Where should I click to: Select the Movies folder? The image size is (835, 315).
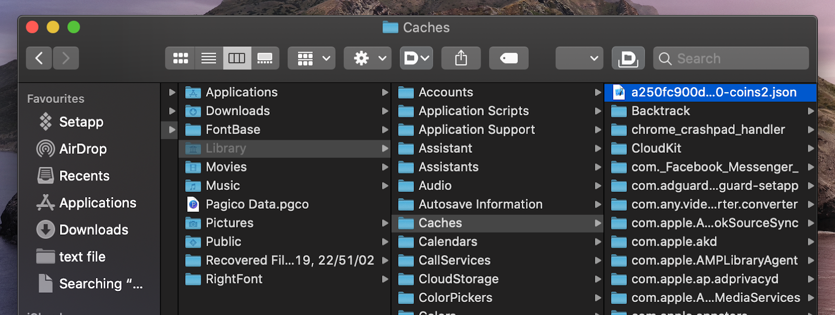tap(285, 167)
